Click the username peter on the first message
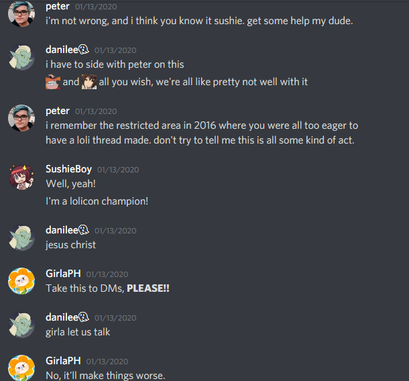The image size is (409, 381). [x=58, y=7]
